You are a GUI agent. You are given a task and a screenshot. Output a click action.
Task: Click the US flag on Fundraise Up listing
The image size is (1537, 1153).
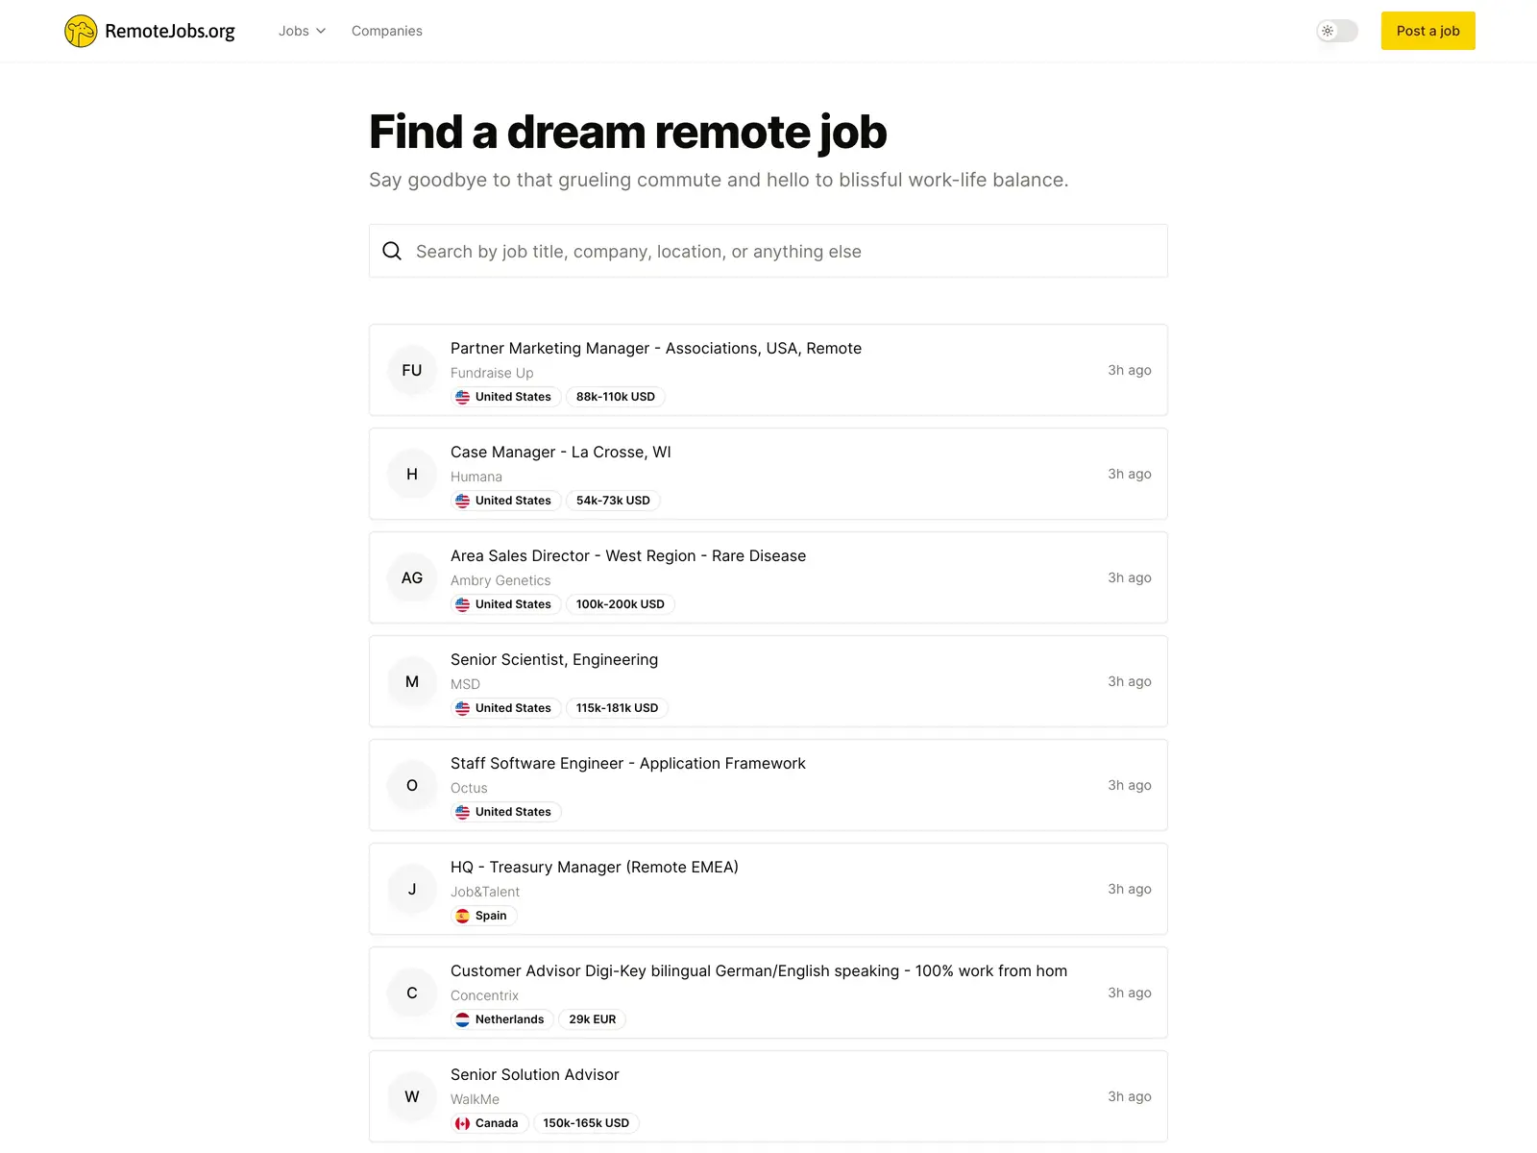pos(463,397)
